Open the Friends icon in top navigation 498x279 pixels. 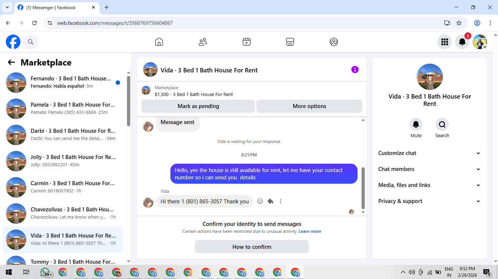tap(203, 42)
